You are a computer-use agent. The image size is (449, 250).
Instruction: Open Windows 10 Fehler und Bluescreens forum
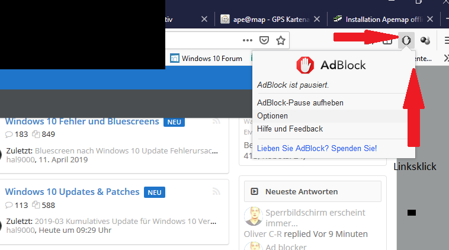pos(82,121)
